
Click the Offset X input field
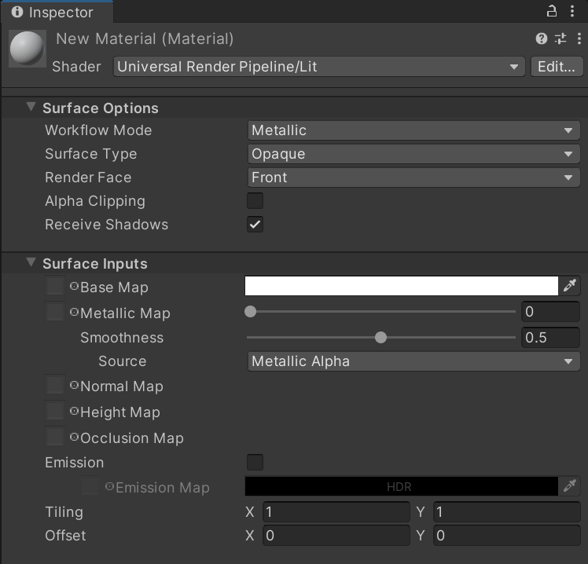336,535
